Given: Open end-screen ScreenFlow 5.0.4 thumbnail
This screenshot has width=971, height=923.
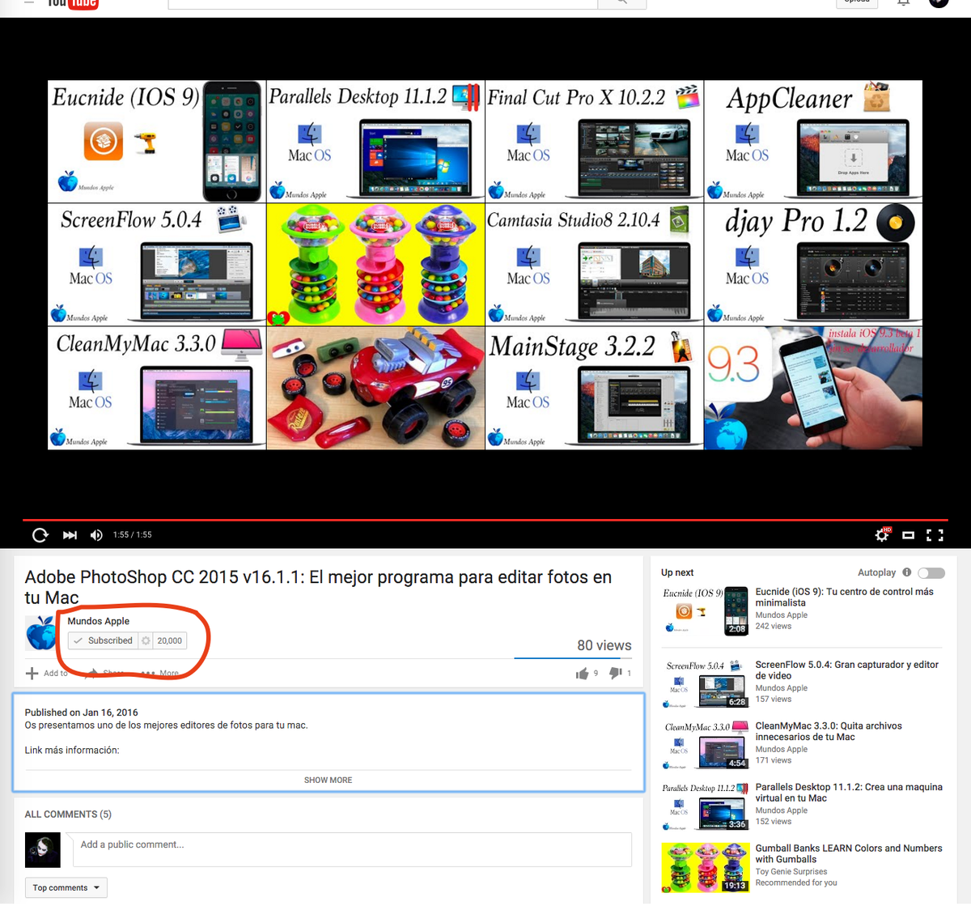Looking at the screenshot, I should (x=157, y=265).
